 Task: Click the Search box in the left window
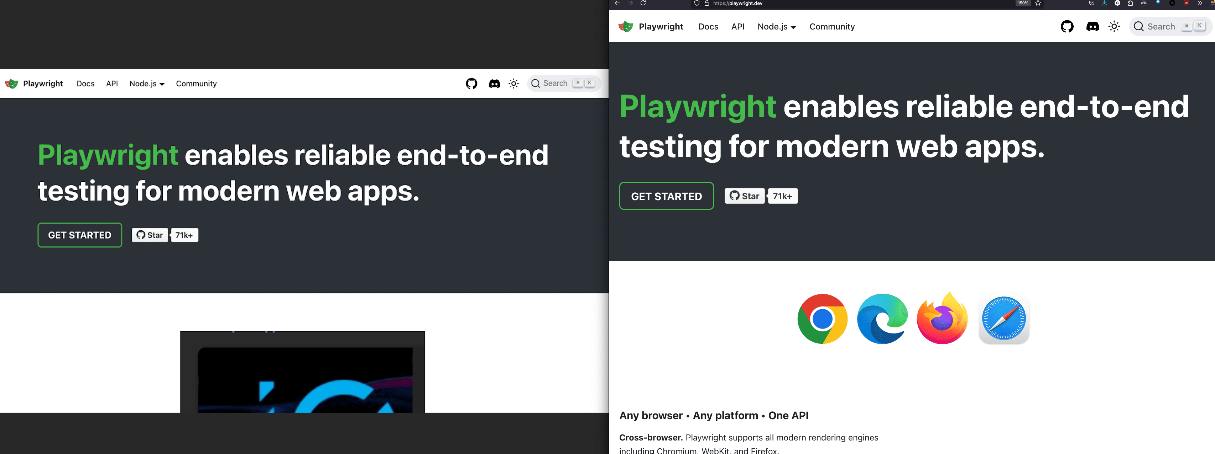tap(564, 83)
